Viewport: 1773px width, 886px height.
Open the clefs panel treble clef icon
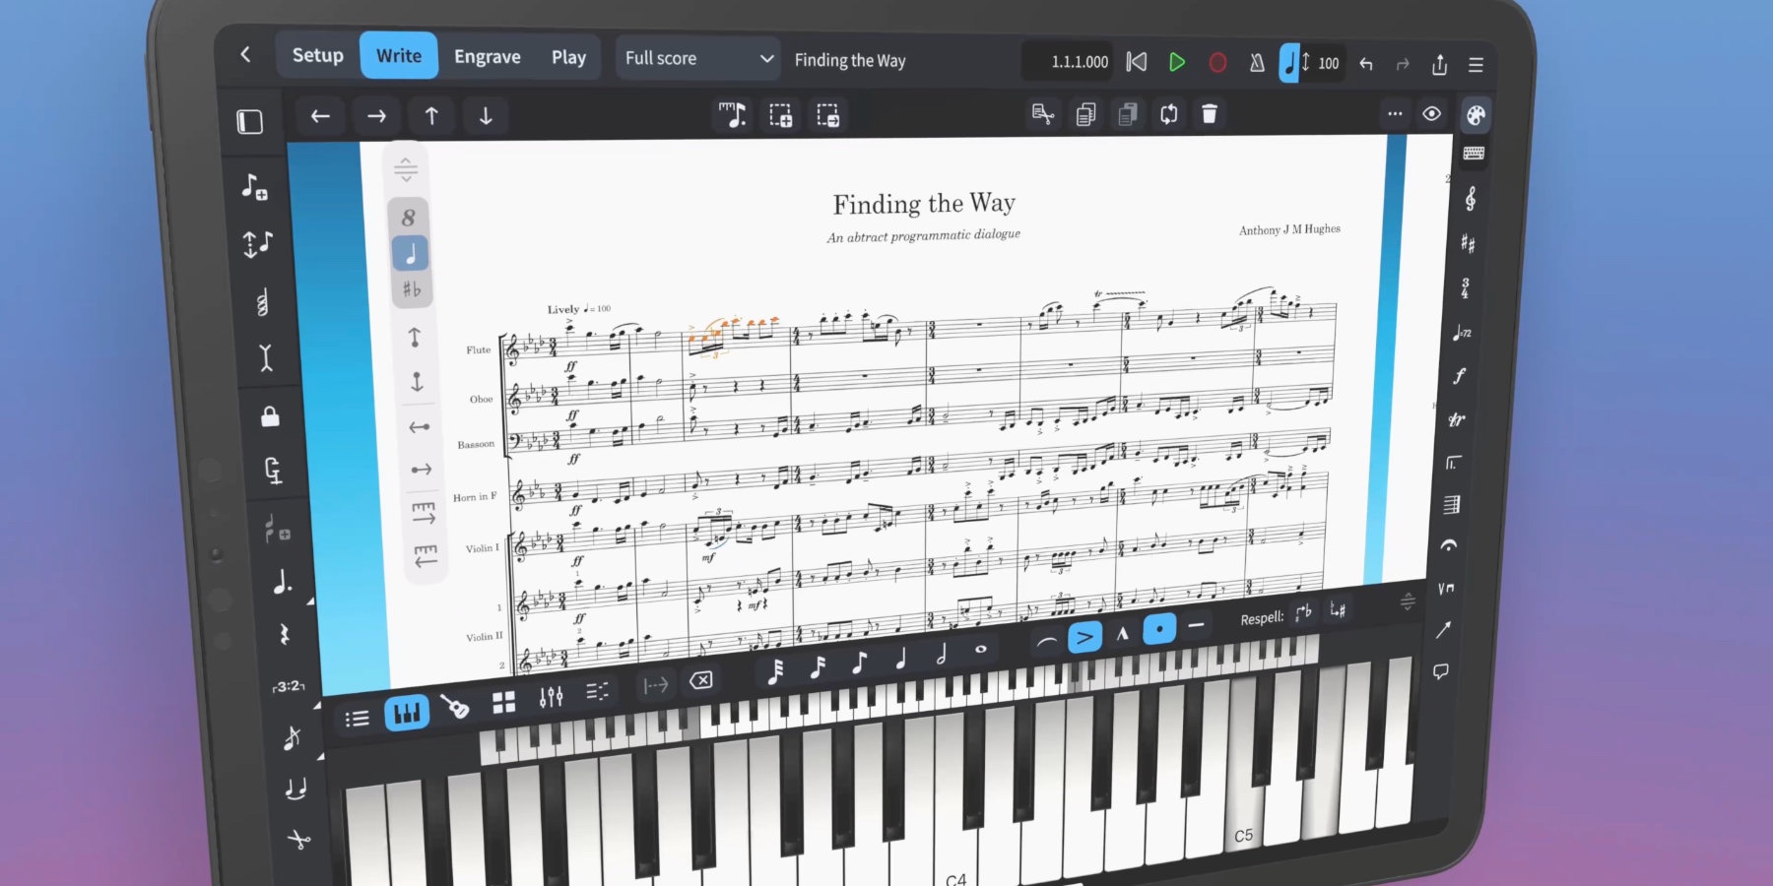[1470, 200]
